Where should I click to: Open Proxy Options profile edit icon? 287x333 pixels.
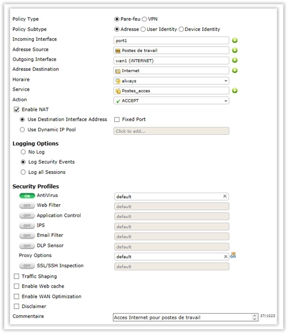pyautogui.click(x=233, y=255)
